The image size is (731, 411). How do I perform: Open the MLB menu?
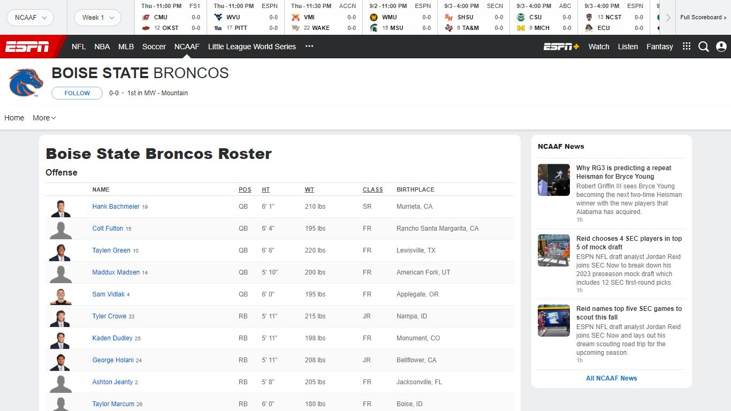(126, 47)
